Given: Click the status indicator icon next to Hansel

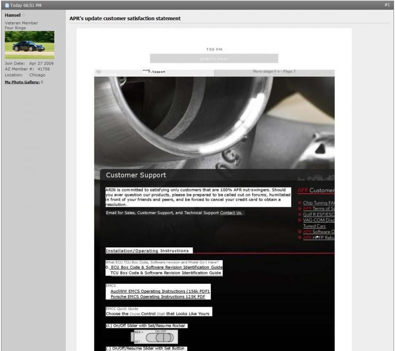Looking at the screenshot, I should [x=23, y=15].
